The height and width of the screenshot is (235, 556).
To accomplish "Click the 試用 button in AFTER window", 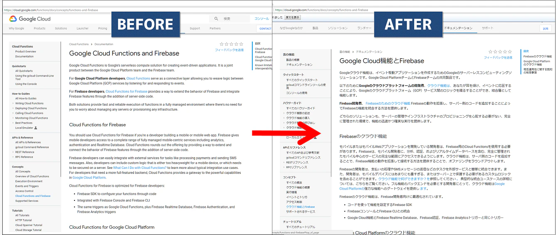I will click(x=546, y=29).
